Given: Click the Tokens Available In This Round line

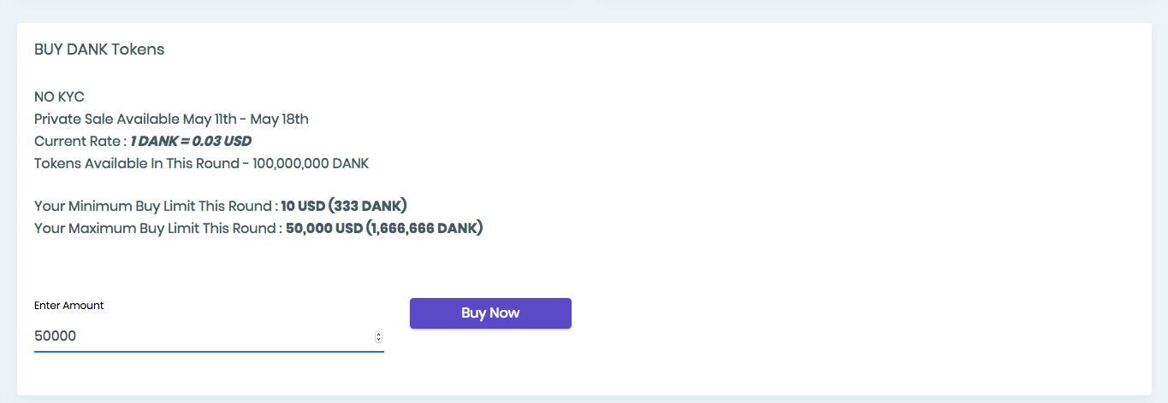Looking at the screenshot, I should 201,164.
